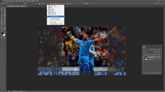Select the Hand tool

[x=5, y=28]
